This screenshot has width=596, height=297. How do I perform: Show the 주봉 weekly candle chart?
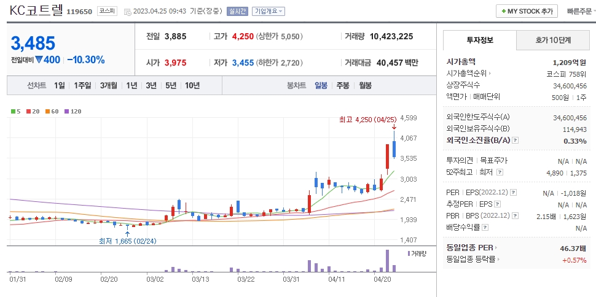[343, 85]
